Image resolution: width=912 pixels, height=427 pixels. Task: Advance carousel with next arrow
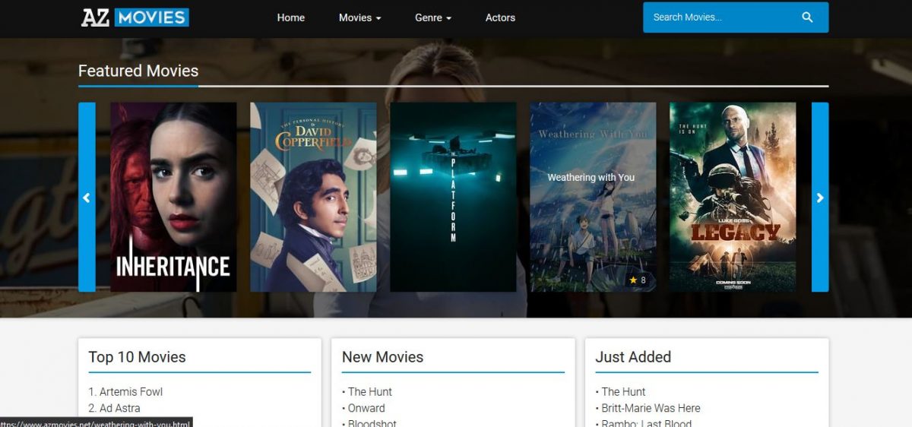coord(819,198)
